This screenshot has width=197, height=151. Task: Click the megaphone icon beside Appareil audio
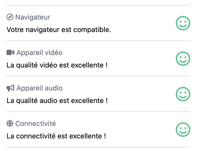click(10, 88)
